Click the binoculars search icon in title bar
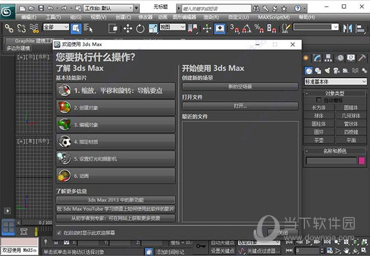370x256 pixels. tap(256, 9)
